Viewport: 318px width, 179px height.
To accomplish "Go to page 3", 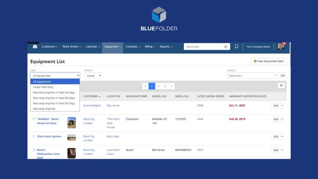I will [165, 86].
